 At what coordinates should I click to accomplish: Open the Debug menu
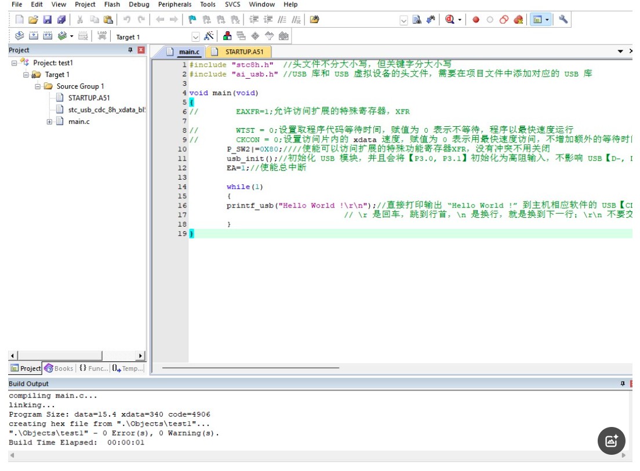139,5
